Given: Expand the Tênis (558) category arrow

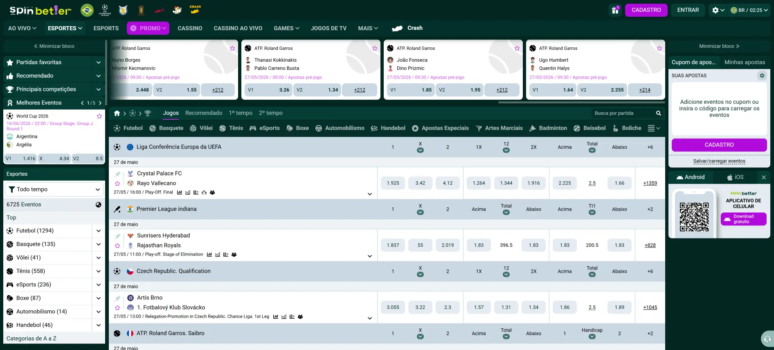Looking at the screenshot, I should pyautogui.click(x=99, y=271).
